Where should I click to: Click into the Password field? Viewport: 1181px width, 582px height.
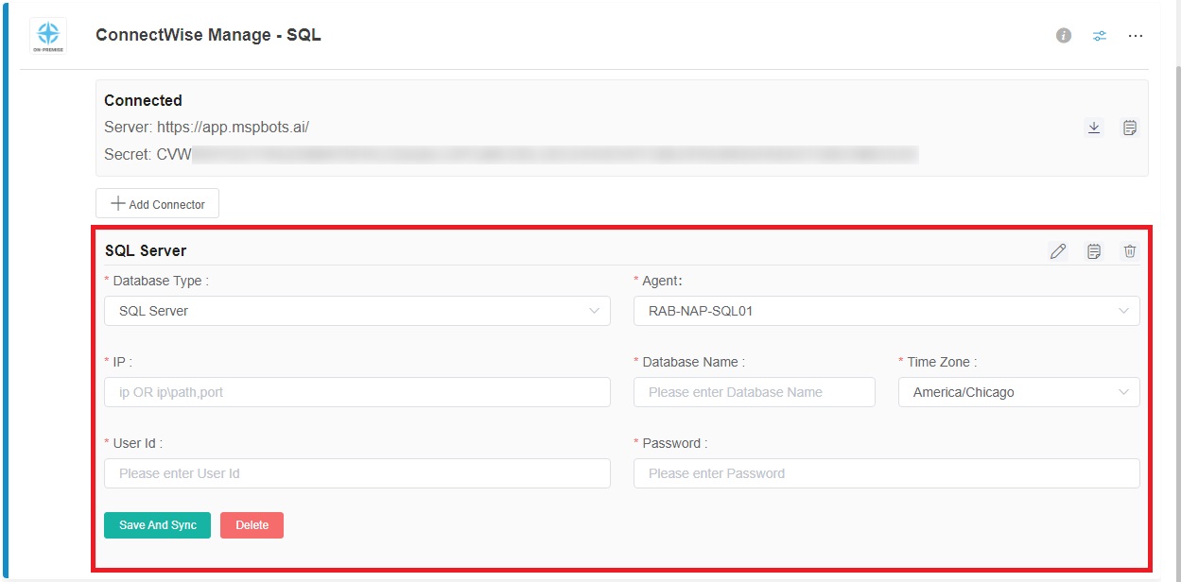886,473
